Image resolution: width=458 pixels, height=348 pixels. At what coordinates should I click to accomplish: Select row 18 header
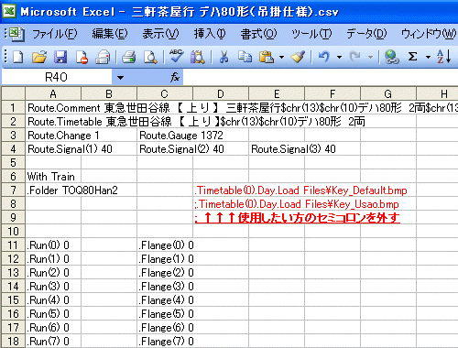13,341
